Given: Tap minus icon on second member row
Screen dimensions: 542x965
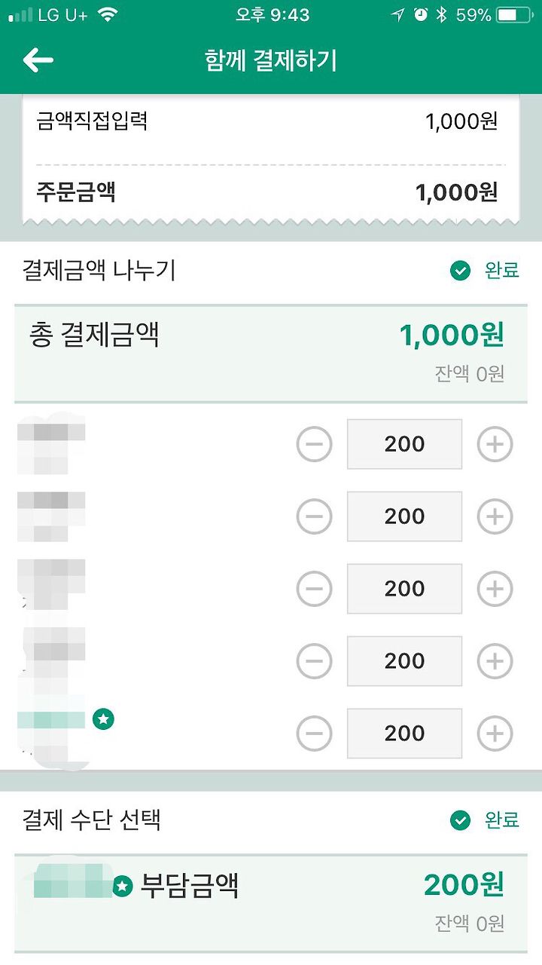Looking at the screenshot, I should [314, 516].
